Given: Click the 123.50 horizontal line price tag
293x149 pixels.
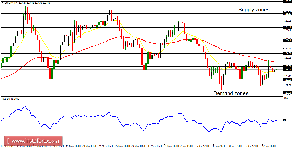Looking at the screenshot, I should click(x=288, y=66).
